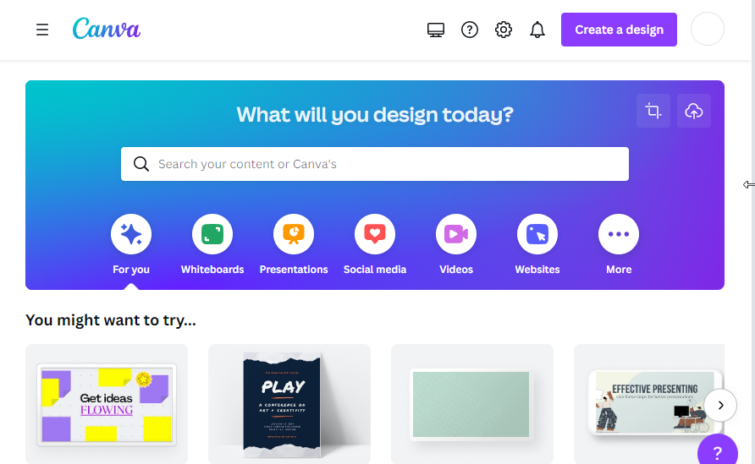This screenshot has height=464, width=755.
Task: Open the settings gear icon
Action: coord(503,30)
